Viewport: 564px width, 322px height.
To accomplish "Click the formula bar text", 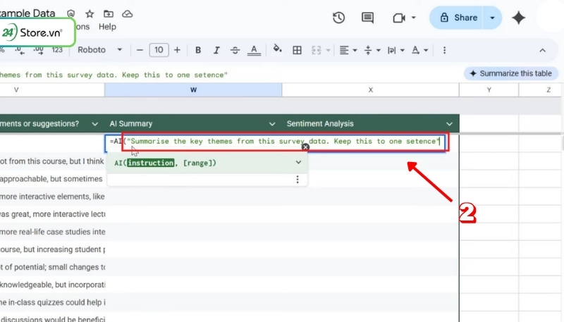I will 114,75.
